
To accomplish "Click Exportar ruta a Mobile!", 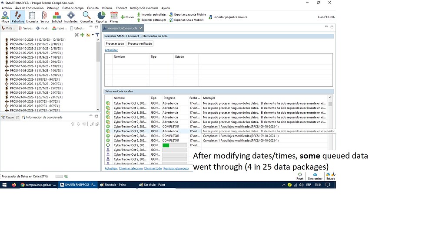I will click(186, 20).
